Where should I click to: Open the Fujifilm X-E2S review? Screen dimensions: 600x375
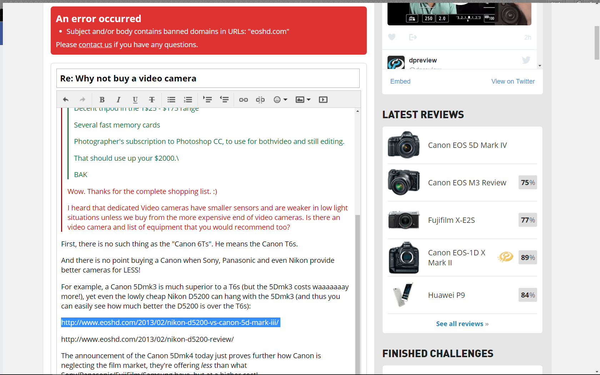coord(451,220)
